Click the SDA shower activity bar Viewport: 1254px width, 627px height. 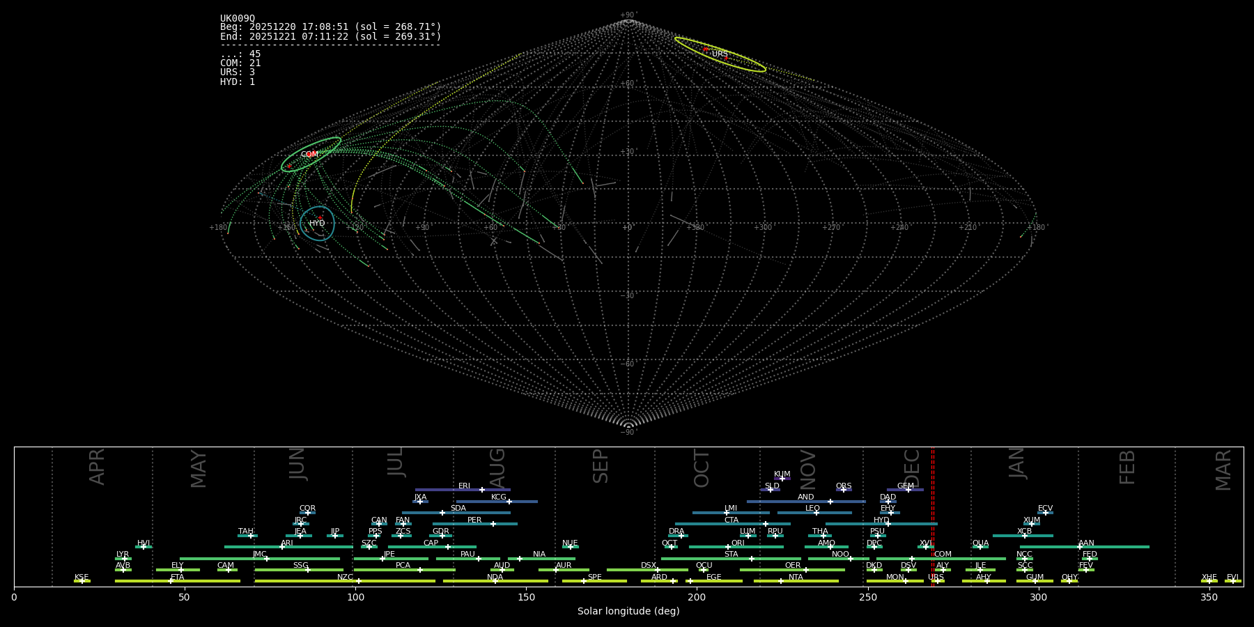click(x=456, y=513)
